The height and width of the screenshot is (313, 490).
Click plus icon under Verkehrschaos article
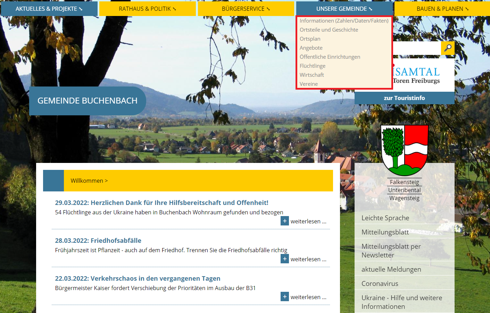pos(285,297)
